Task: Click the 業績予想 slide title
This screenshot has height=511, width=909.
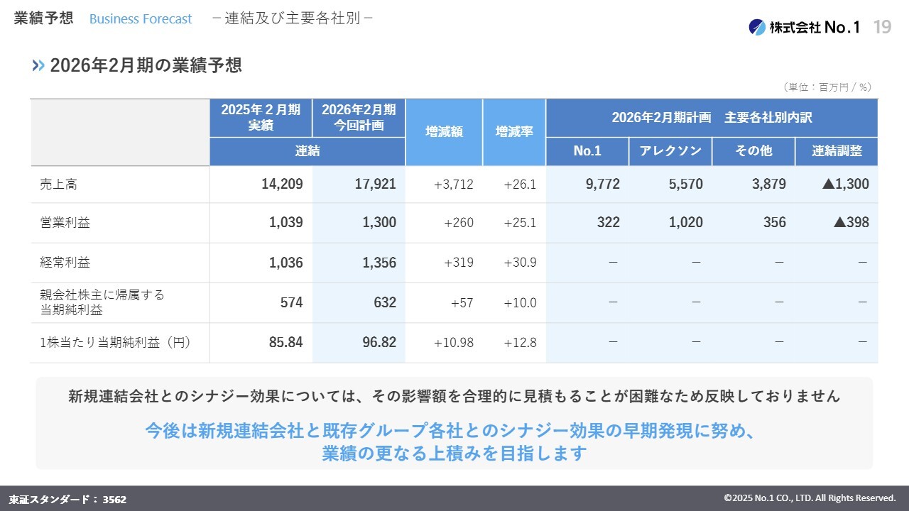Action: pos(43,18)
